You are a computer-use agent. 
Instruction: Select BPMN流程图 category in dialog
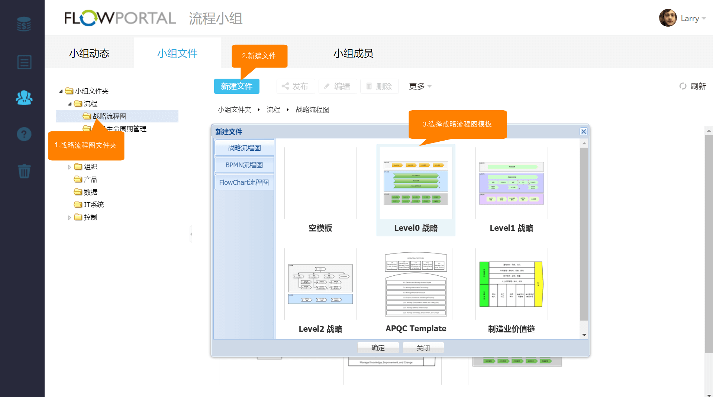click(244, 165)
